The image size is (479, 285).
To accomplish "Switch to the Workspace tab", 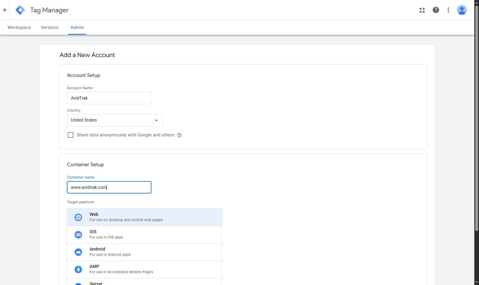I will [x=19, y=27].
